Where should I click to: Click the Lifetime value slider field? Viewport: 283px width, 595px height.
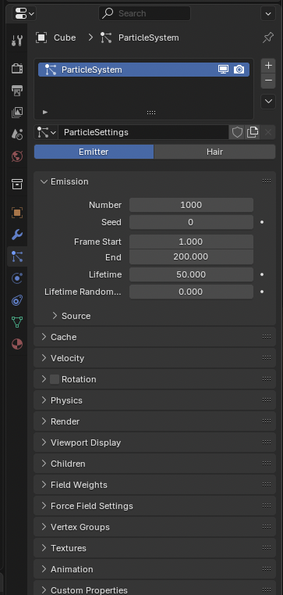tap(191, 274)
